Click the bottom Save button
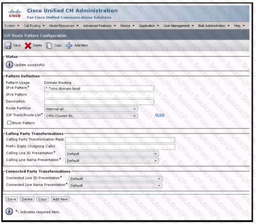The image size is (256, 224). click(12, 199)
